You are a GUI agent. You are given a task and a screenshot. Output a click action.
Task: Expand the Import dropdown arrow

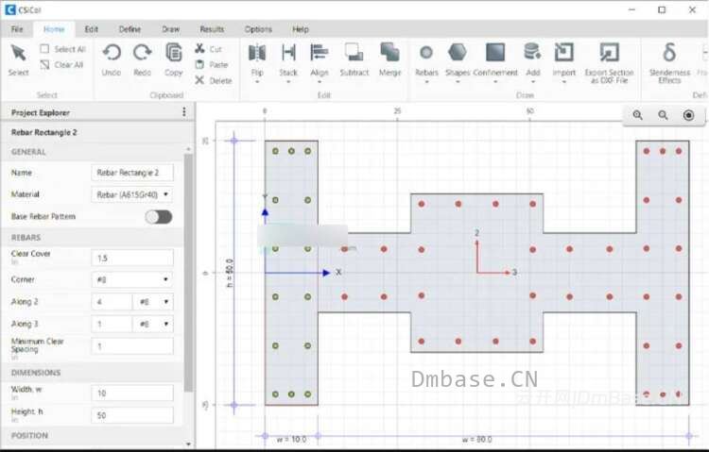(563, 82)
